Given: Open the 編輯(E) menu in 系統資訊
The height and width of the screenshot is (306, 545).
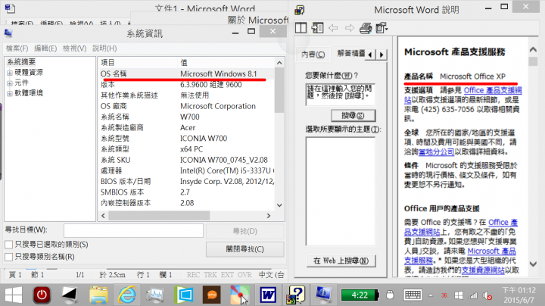Looking at the screenshot, I should 45,48.
